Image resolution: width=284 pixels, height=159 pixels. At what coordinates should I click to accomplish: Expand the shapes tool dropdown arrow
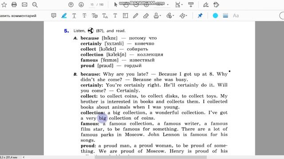coord(186,16)
